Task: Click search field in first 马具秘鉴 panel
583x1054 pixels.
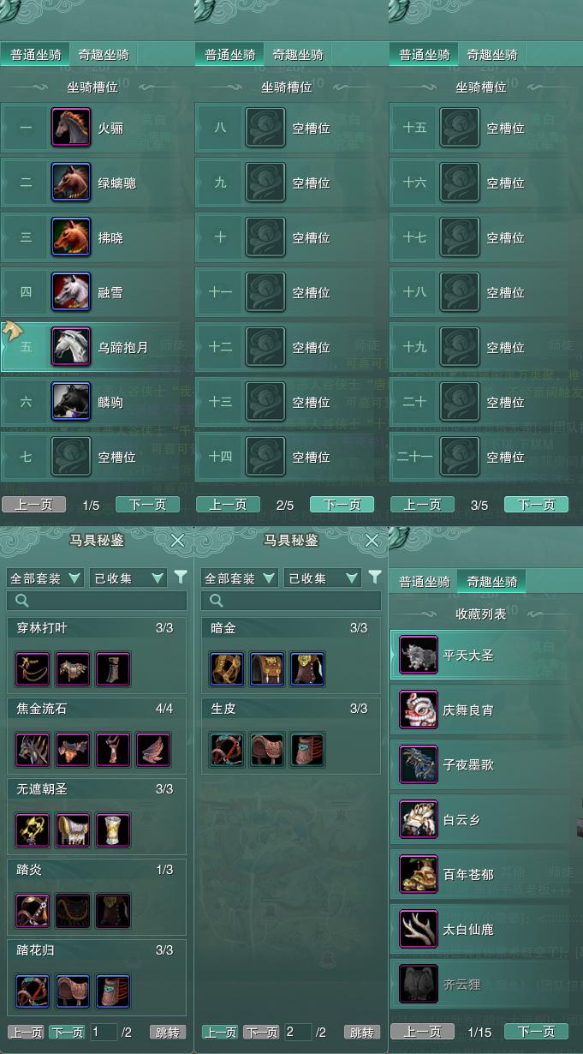Action: 97,601
